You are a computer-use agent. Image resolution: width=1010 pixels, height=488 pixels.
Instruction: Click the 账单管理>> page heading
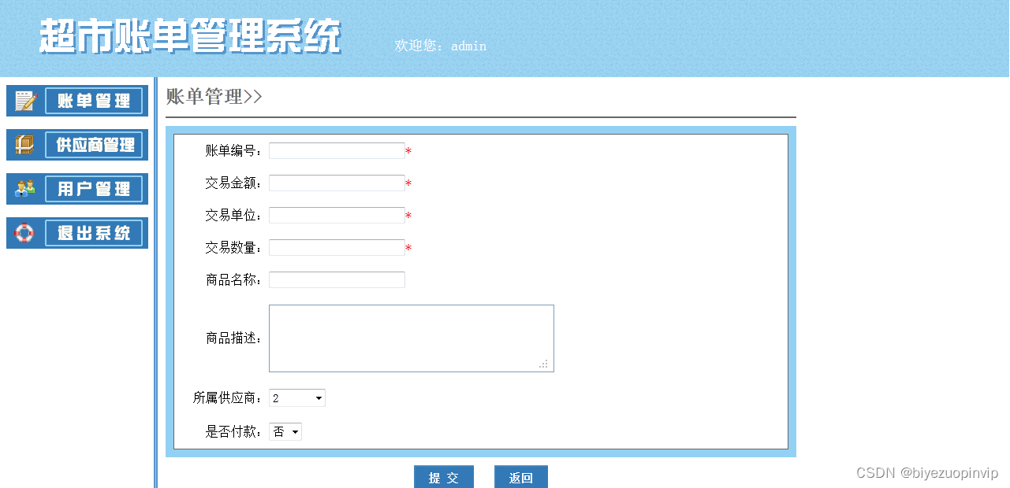pos(214,97)
